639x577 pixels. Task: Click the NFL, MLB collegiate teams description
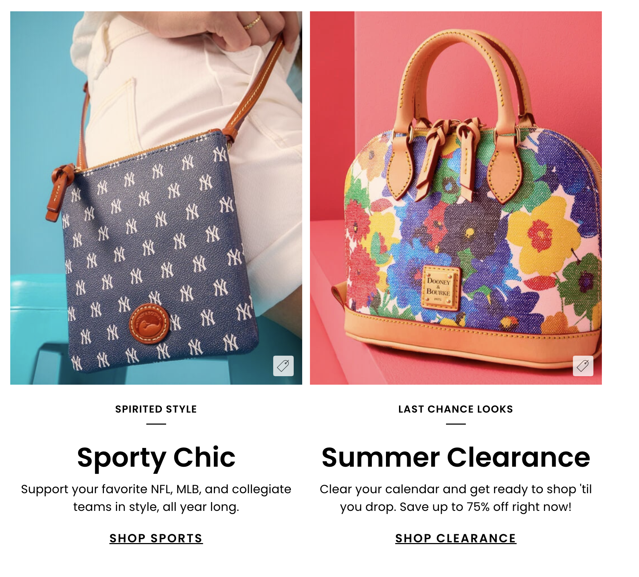156,498
